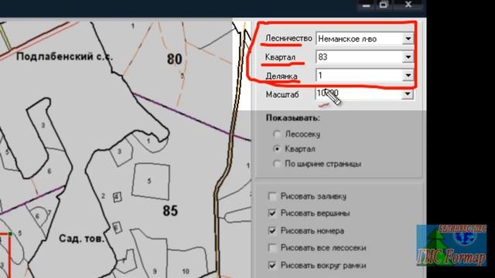Open the Квартал dropdown arrow
Screen dimensions: 495x278
[408, 57]
